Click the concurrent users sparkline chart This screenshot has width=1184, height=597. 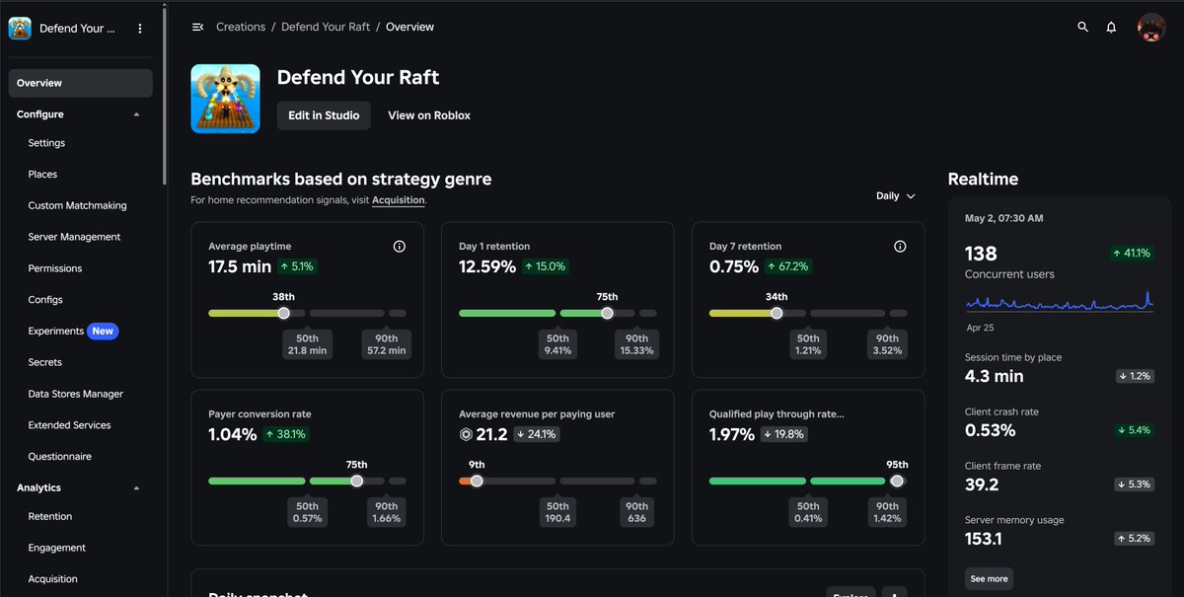click(x=1059, y=301)
